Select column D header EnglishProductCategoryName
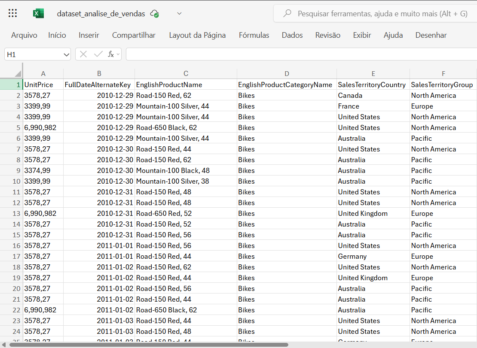Image resolution: width=477 pixels, height=348 pixels. pos(287,73)
